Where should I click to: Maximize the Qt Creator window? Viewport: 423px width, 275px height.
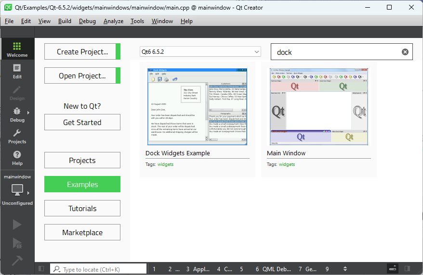coord(389,7)
